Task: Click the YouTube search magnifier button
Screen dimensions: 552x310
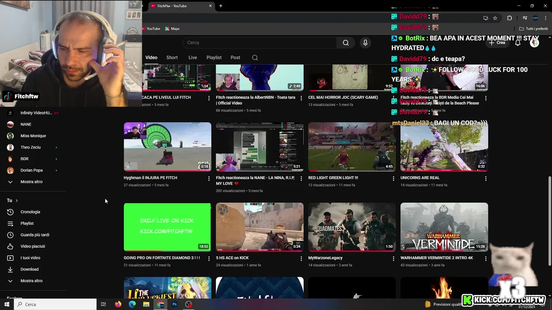Action: point(345,43)
